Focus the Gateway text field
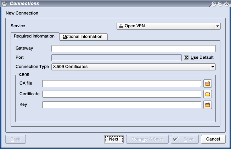Image resolution: width=231 pixels, height=149 pixels. point(133,48)
